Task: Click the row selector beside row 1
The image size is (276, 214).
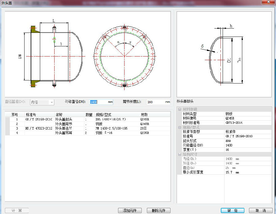Action: click(x=7, y=119)
